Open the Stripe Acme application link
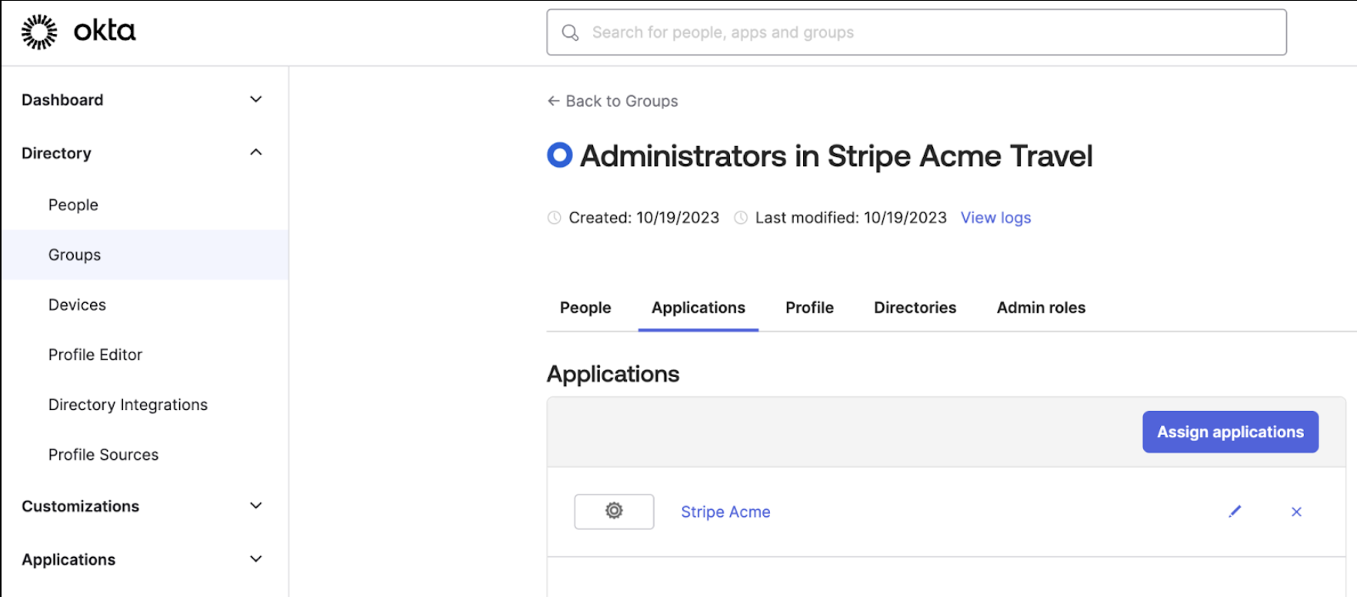 click(x=725, y=512)
